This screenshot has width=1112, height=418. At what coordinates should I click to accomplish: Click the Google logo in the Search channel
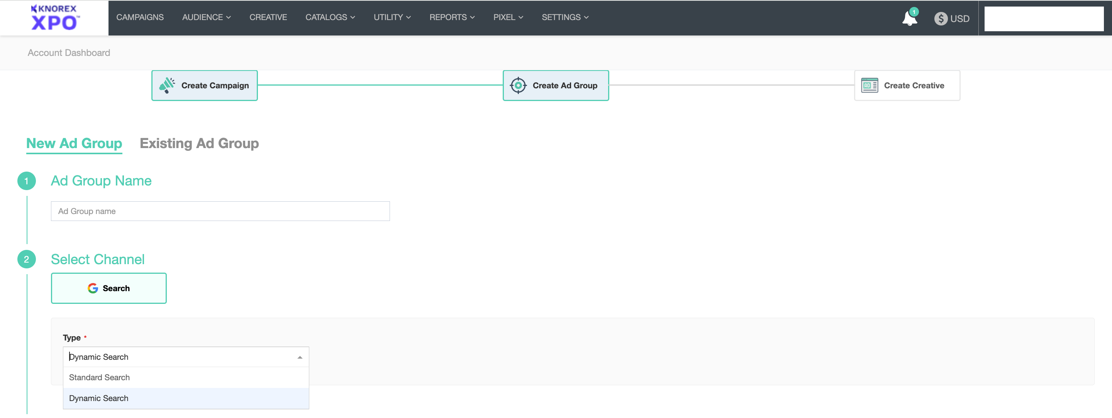(x=93, y=288)
